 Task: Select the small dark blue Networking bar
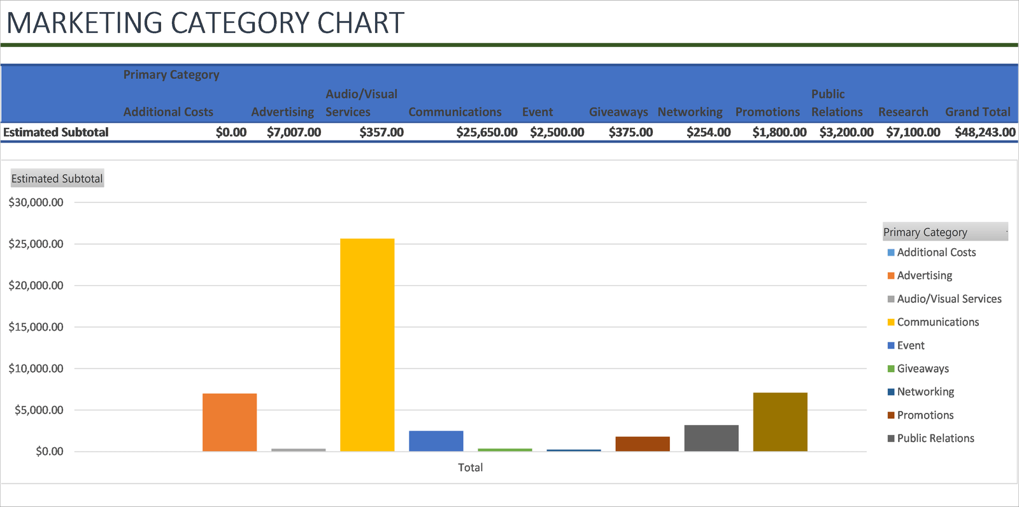tap(574, 450)
